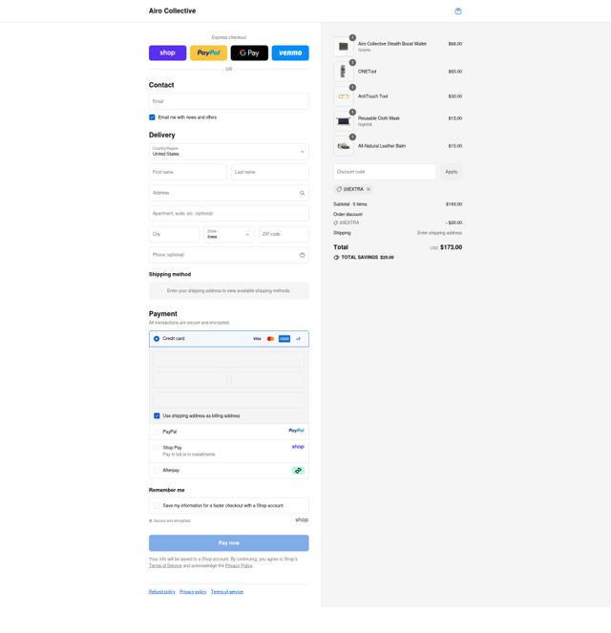Open the State dropdown
Screen dimensions: 611x633
pos(229,234)
